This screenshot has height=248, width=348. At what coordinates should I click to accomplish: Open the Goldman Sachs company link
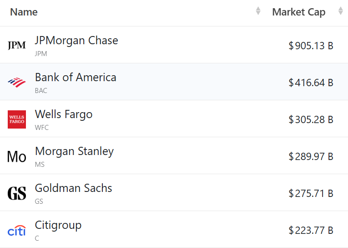(74, 188)
